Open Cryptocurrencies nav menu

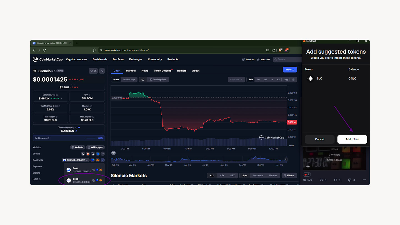tap(77, 59)
